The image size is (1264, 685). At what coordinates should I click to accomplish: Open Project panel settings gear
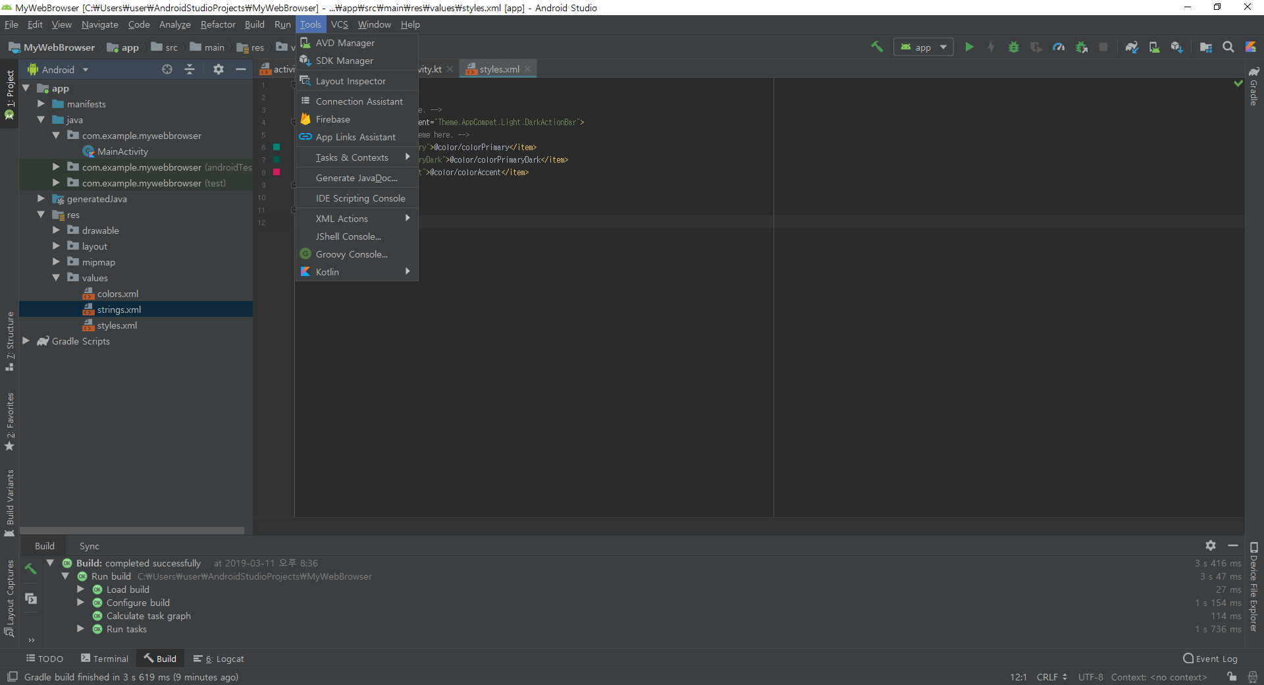click(219, 69)
